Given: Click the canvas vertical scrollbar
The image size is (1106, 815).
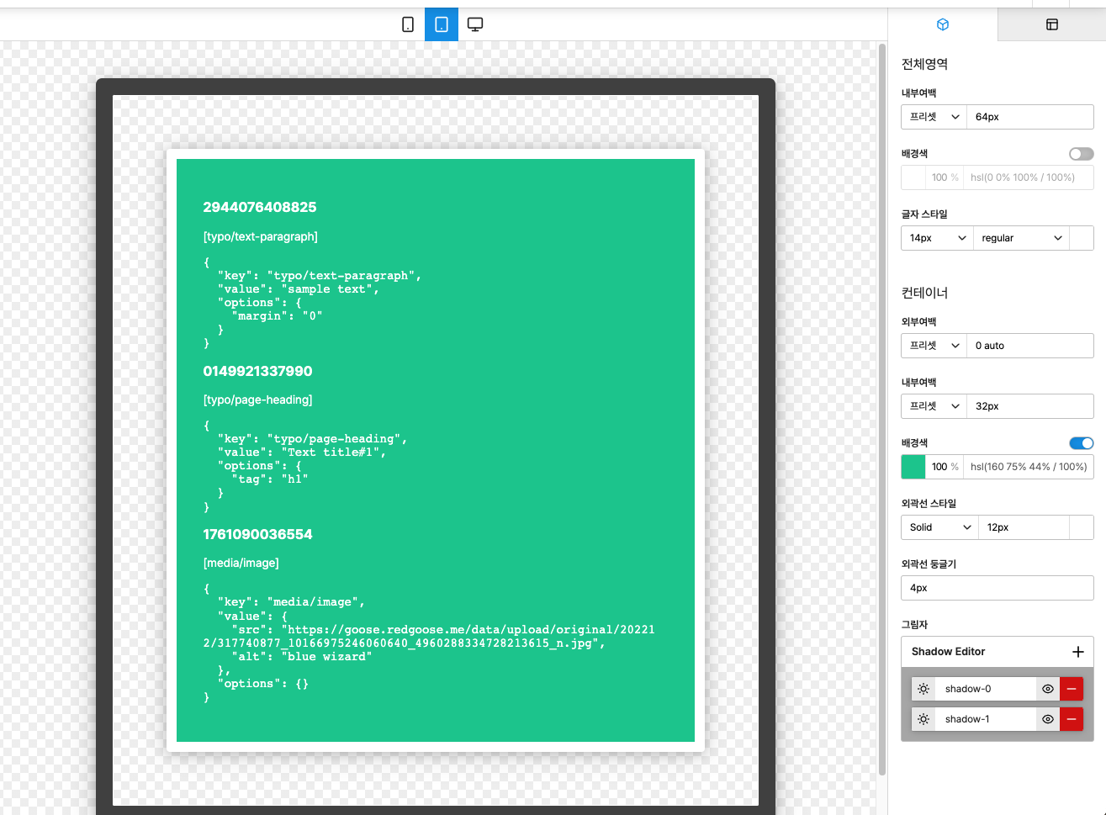Looking at the screenshot, I should pos(882,410).
